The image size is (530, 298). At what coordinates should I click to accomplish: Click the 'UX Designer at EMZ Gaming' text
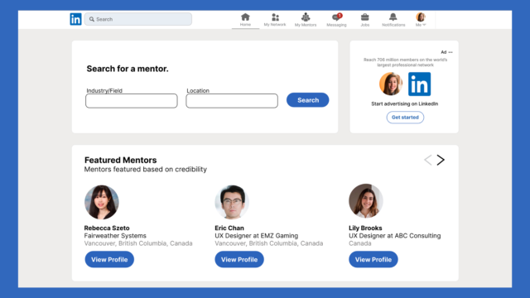(x=257, y=236)
